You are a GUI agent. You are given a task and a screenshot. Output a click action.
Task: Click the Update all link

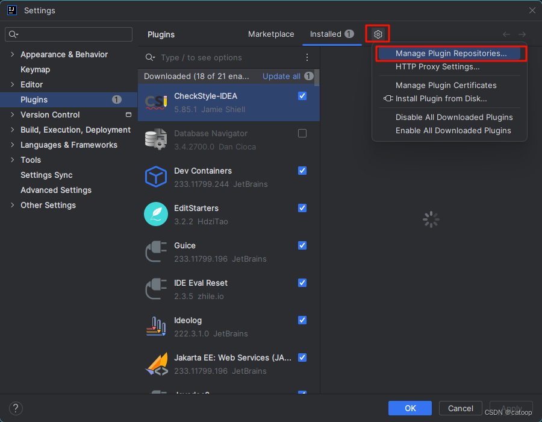point(281,76)
